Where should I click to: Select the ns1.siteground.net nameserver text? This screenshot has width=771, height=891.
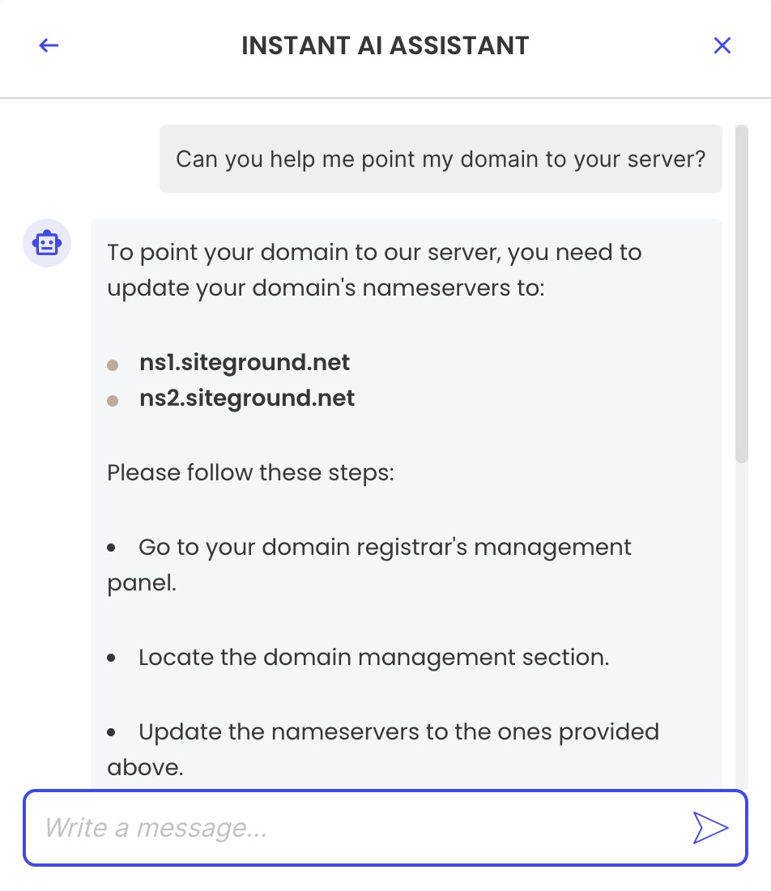pos(245,363)
